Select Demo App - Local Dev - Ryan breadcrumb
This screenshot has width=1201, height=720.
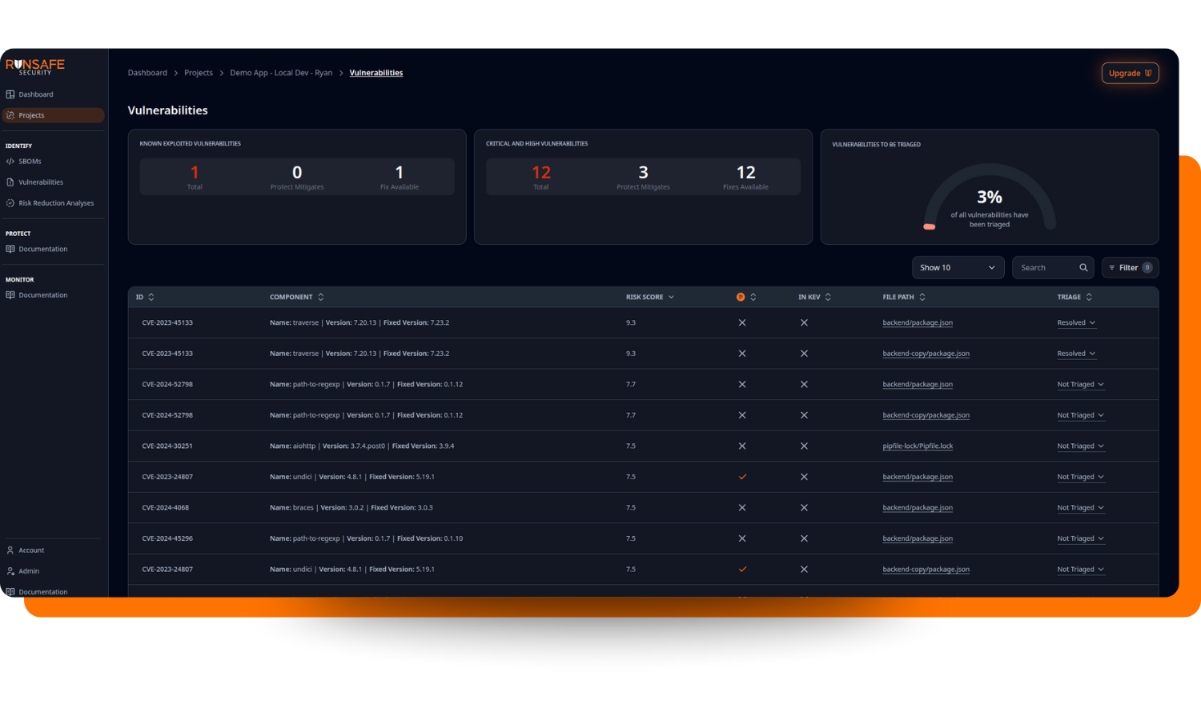point(281,72)
